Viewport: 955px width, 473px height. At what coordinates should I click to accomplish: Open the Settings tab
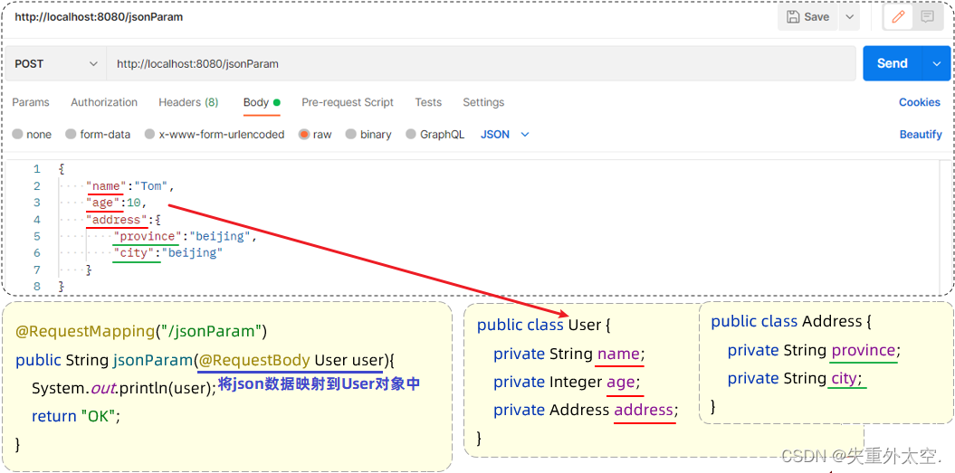pos(483,102)
